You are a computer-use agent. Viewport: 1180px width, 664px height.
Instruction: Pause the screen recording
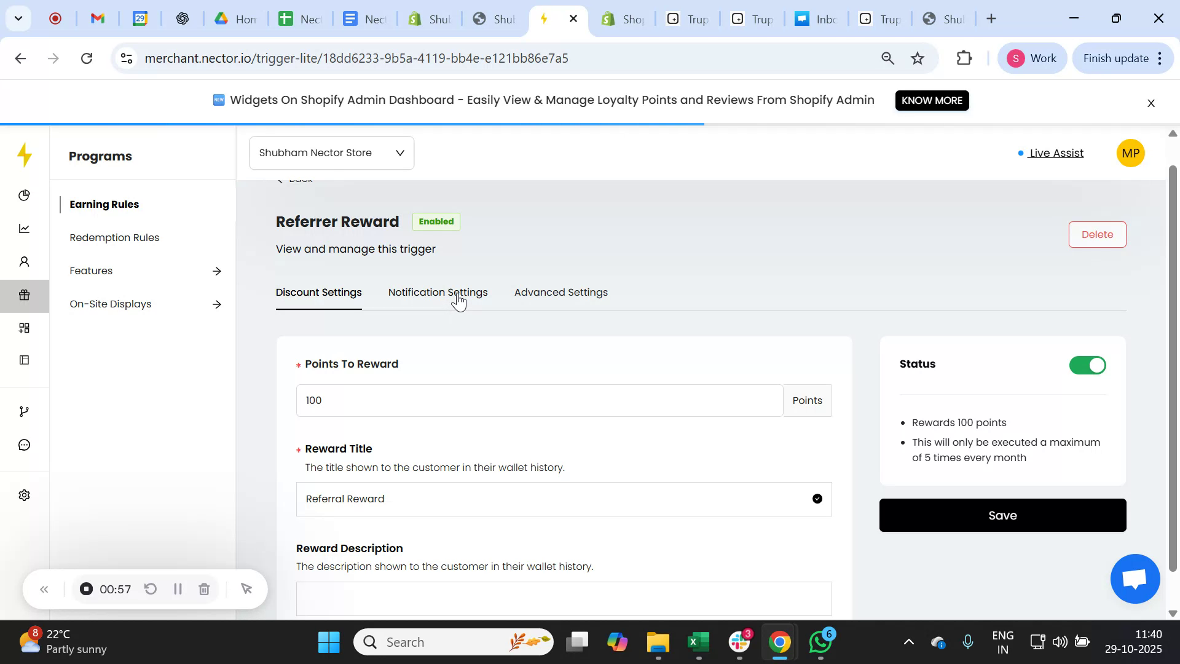click(x=177, y=588)
